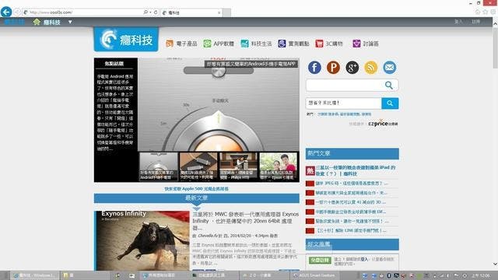Click the blue email envelope icon
This screenshot has height=280, width=498.
pos(389,68)
